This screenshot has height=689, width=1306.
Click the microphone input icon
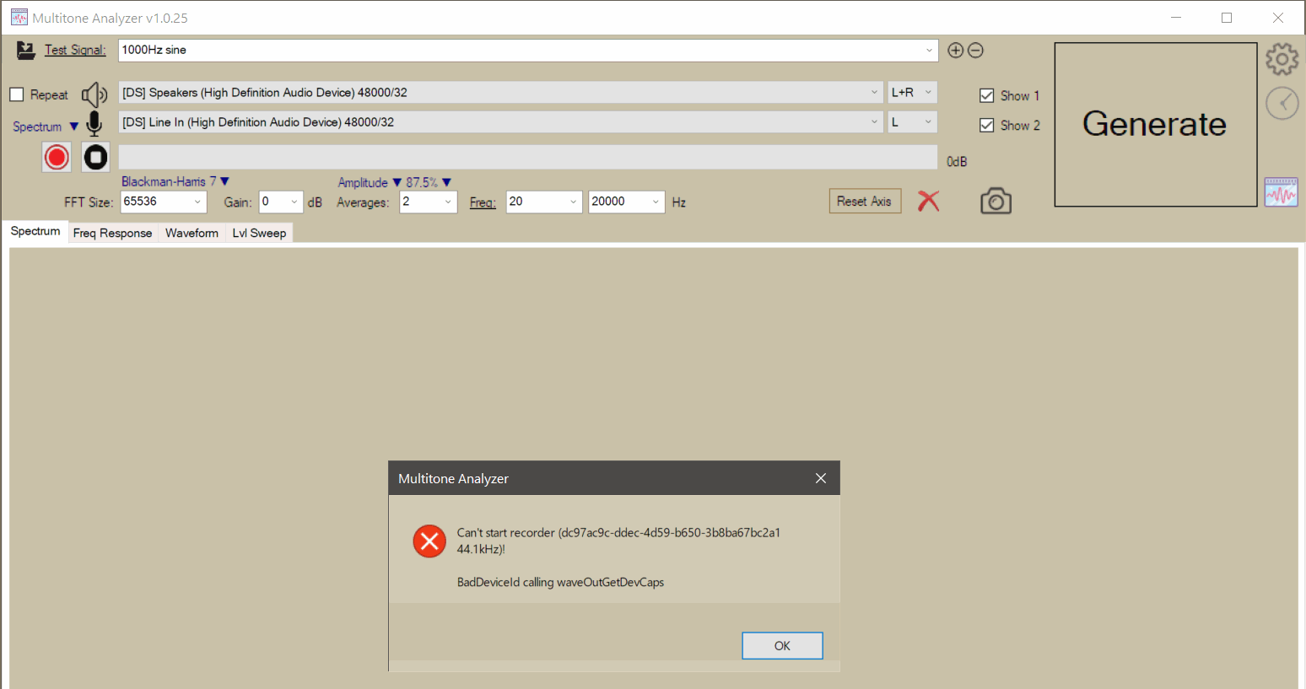[x=94, y=124]
